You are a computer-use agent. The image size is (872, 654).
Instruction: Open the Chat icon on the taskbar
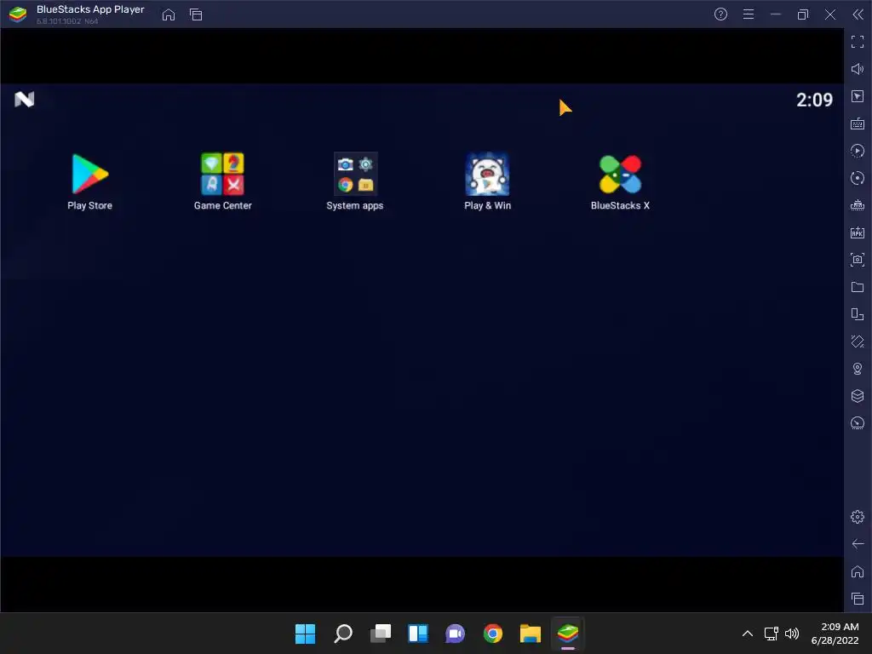click(455, 634)
